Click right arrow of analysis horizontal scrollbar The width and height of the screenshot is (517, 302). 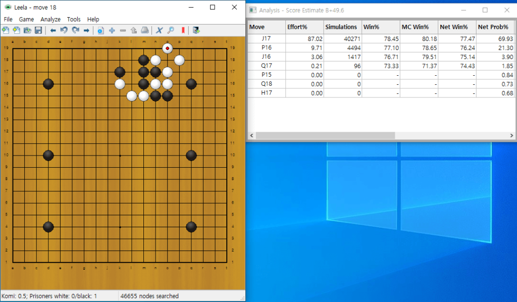[511, 135]
